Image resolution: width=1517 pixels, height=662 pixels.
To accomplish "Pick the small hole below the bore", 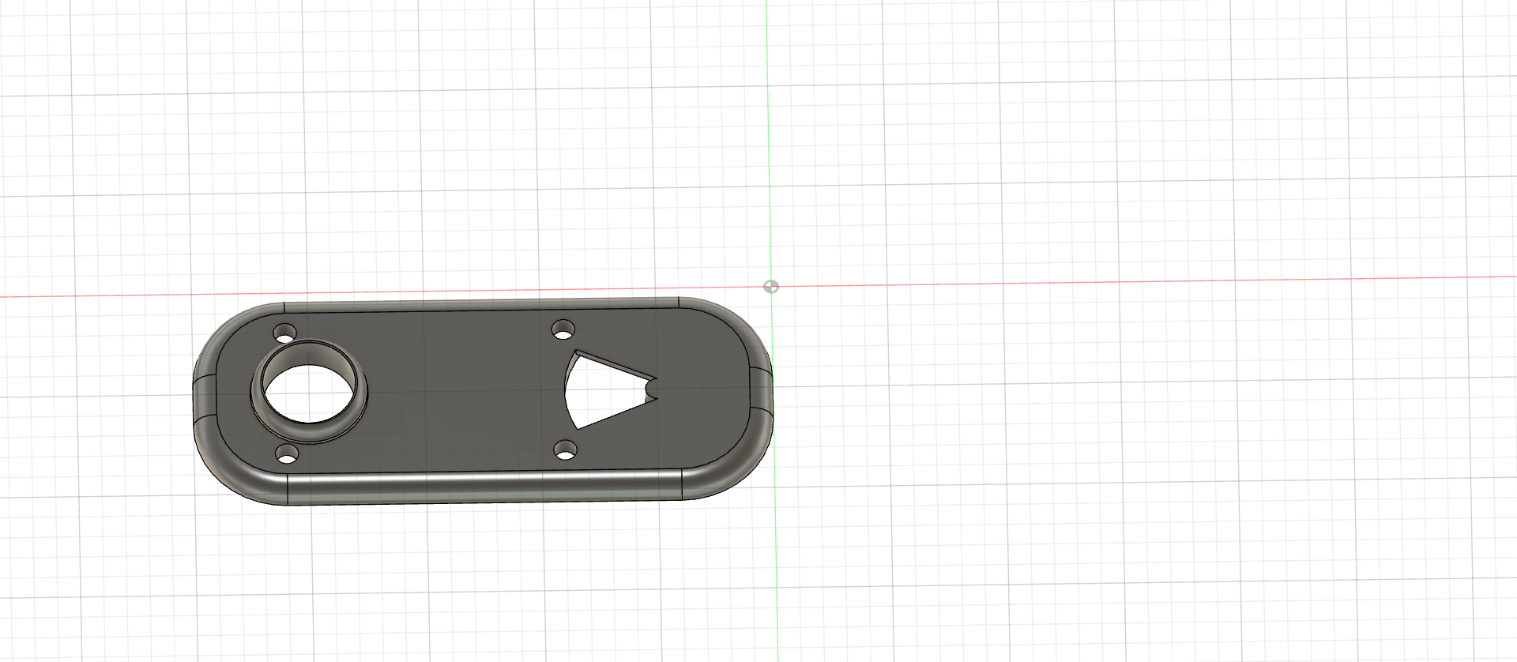I will click(288, 455).
